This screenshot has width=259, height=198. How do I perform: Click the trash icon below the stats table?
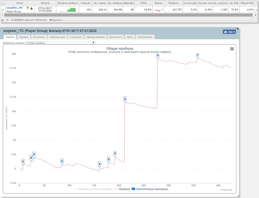[x=3, y=20]
